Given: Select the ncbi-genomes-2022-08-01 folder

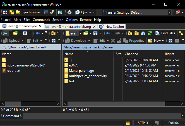Looking at the screenshot, I should (x=24, y=65).
